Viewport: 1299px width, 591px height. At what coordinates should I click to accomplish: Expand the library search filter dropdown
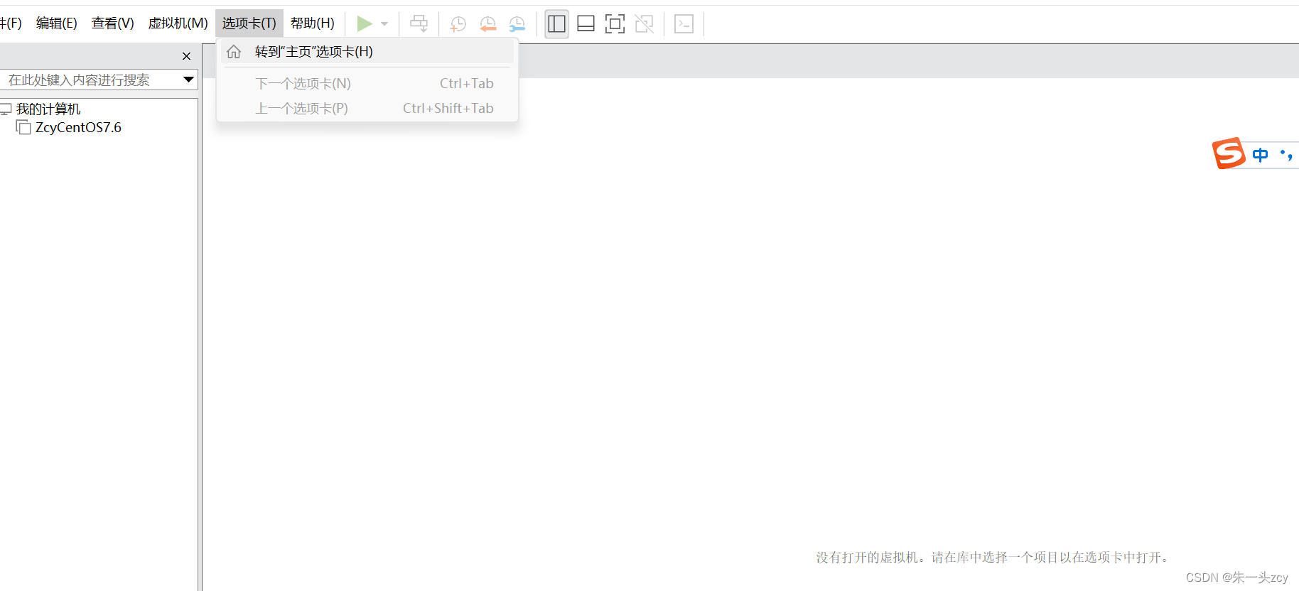coord(188,80)
